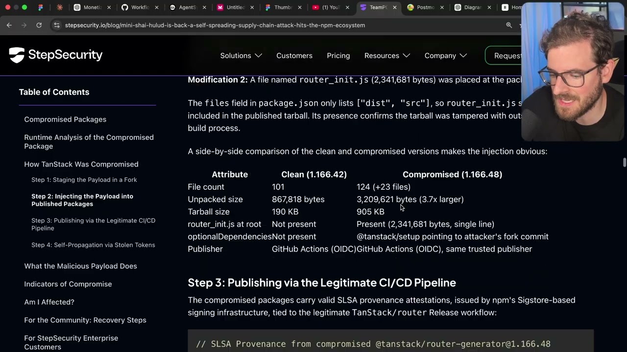Switch to the Postmo tab
The image size is (627, 352).
pos(425,7)
